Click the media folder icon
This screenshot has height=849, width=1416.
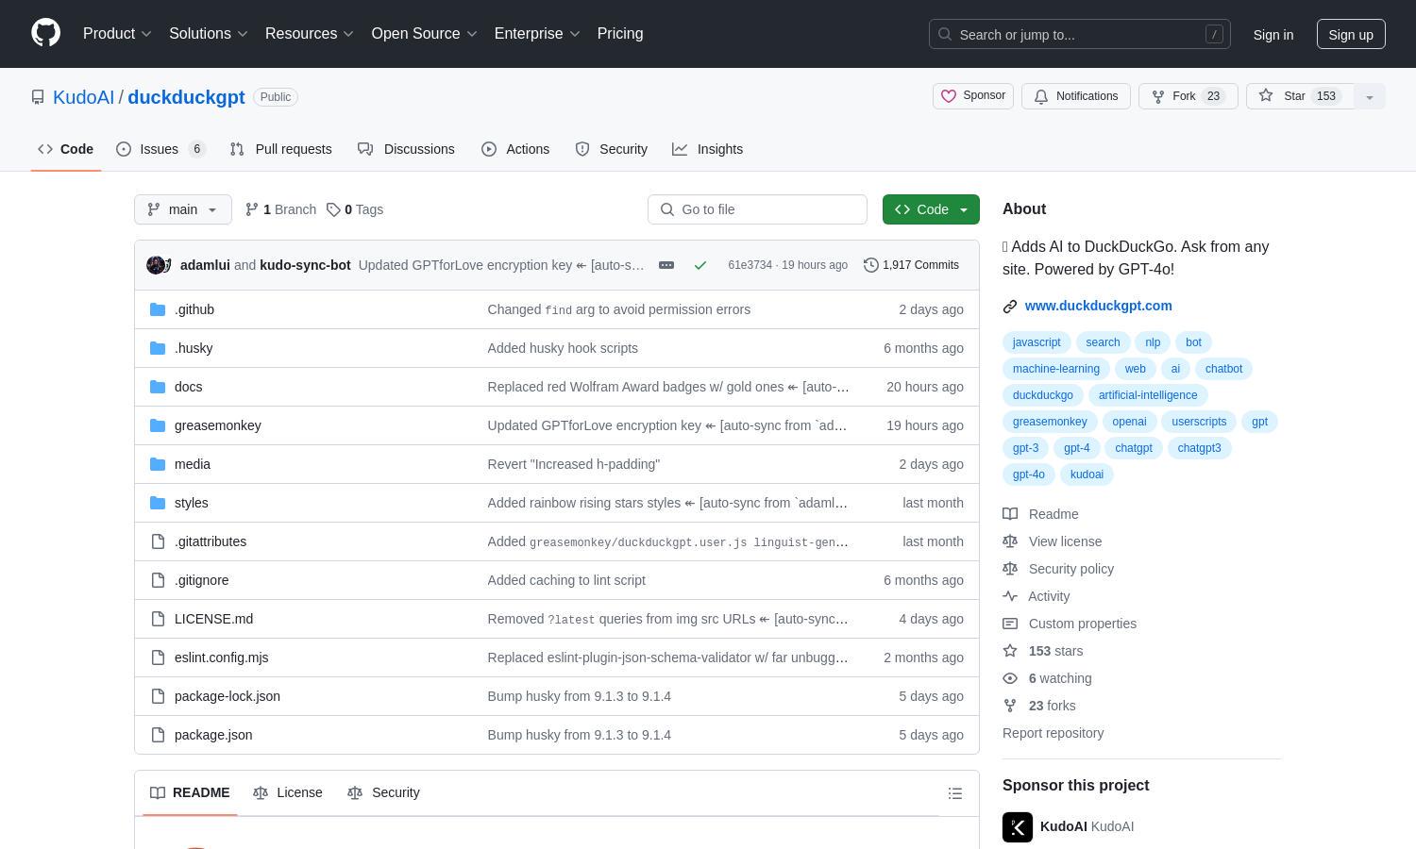(158, 464)
